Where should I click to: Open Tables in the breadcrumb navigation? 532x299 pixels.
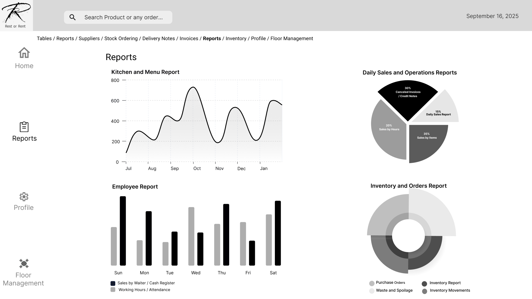click(x=44, y=38)
